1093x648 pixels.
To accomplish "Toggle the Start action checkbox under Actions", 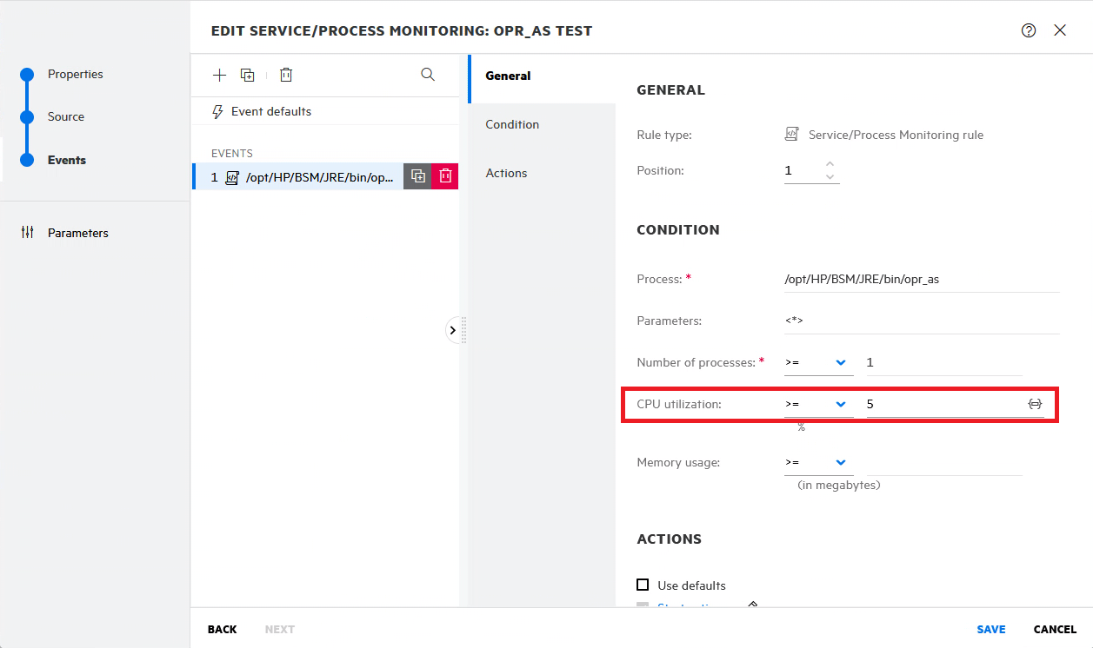I will tap(643, 605).
